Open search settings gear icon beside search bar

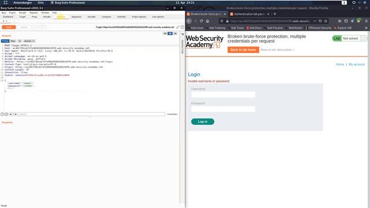(6, 114)
